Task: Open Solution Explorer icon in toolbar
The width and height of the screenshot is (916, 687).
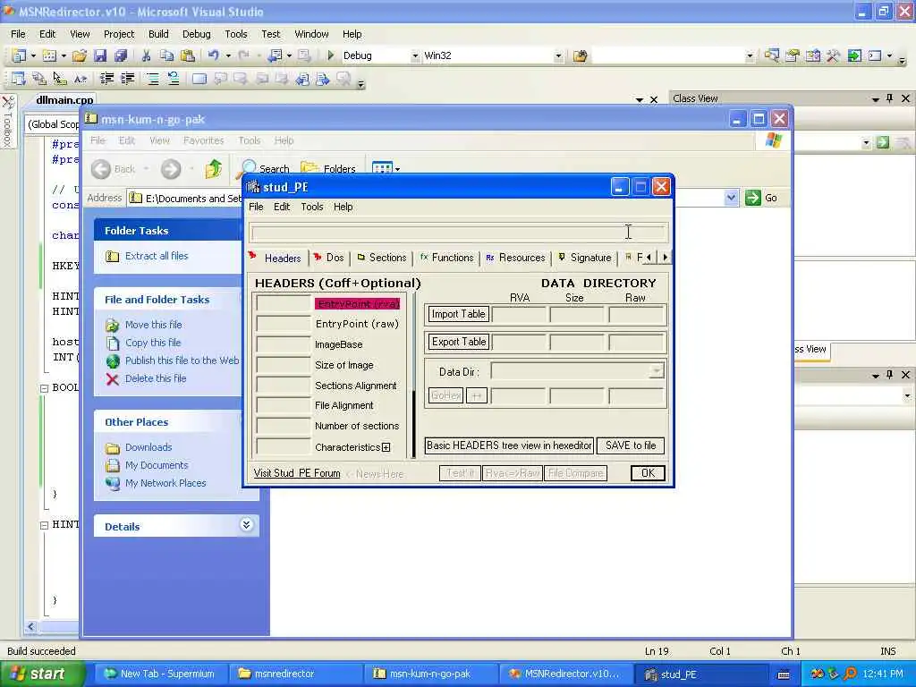Action: coord(772,56)
